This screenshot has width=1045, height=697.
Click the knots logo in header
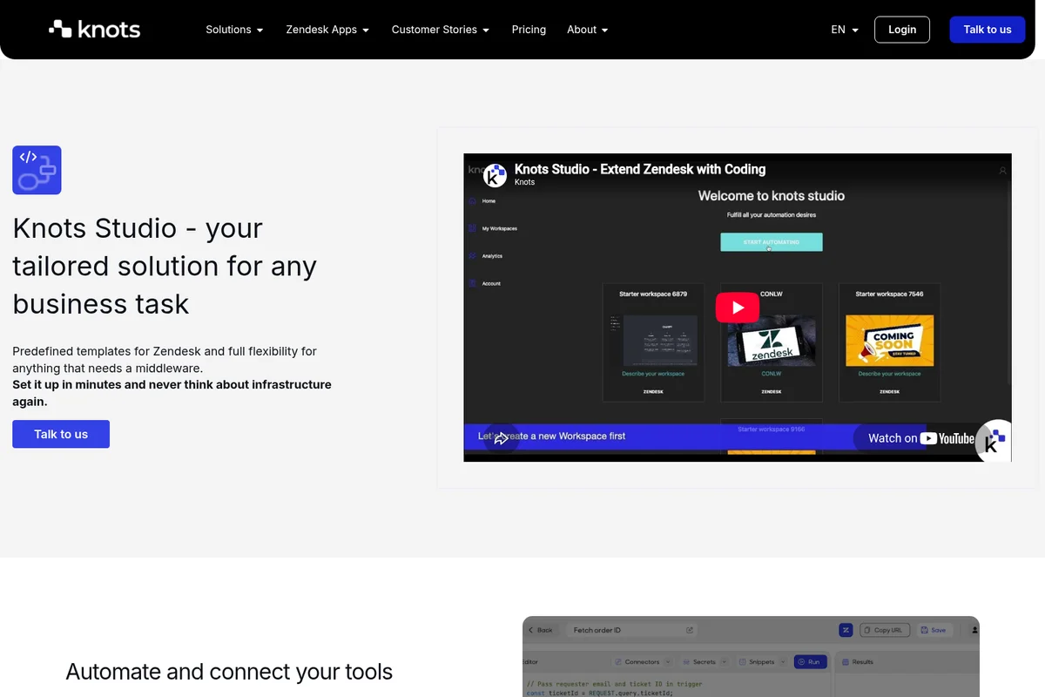(94, 29)
